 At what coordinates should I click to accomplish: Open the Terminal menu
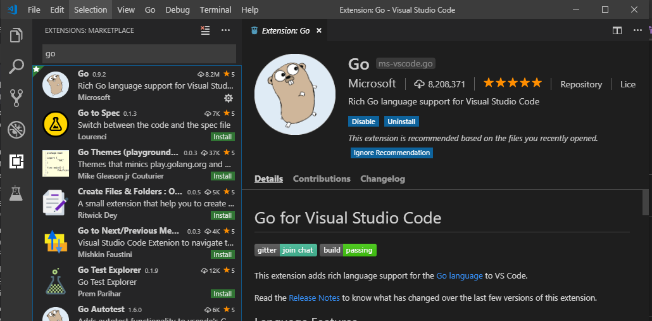tap(215, 9)
